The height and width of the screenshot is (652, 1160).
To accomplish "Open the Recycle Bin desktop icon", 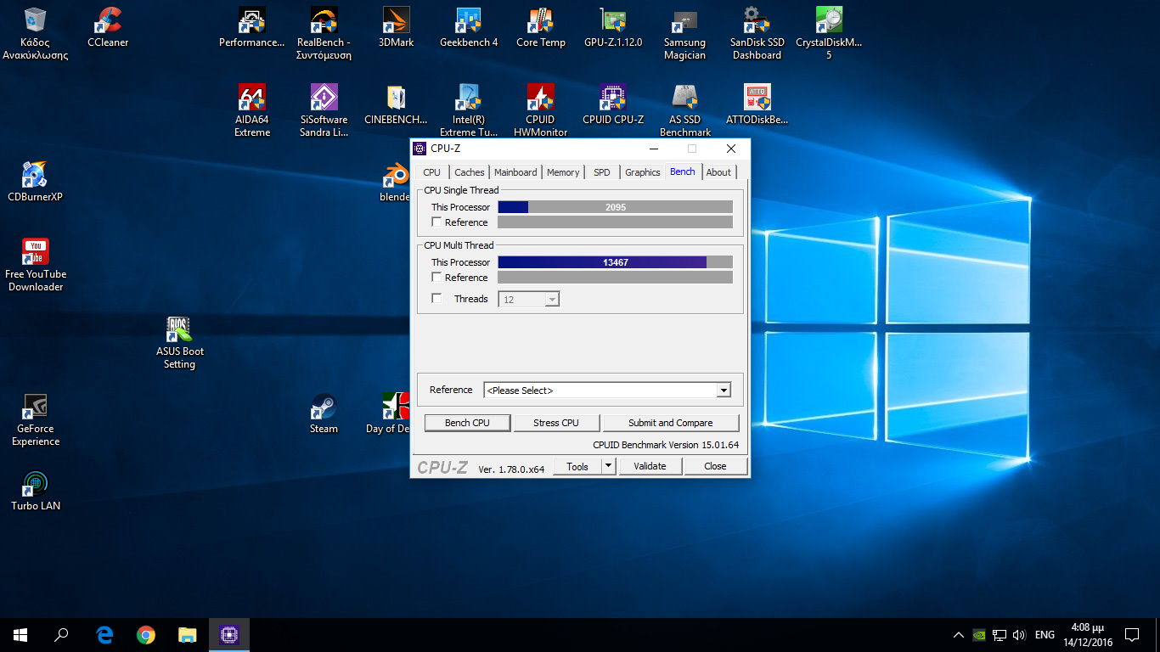I will (36, 34).
